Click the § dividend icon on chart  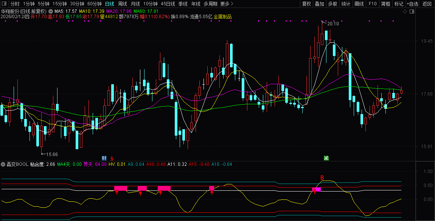(x=112, y=158)
